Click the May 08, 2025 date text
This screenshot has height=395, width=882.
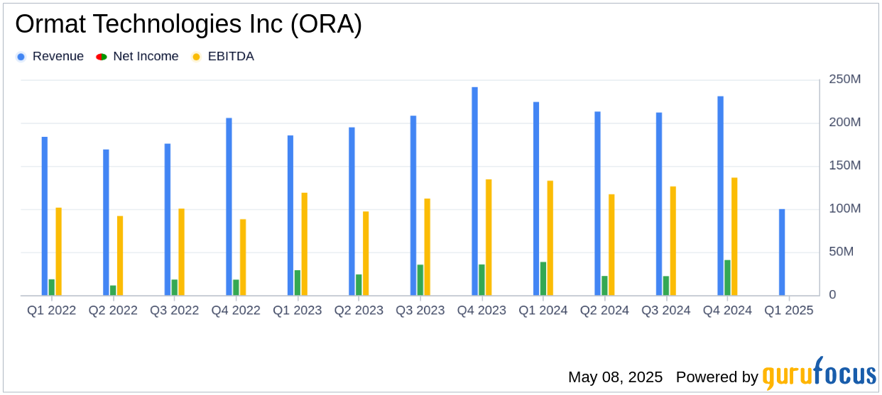click(x=616, y=377)
